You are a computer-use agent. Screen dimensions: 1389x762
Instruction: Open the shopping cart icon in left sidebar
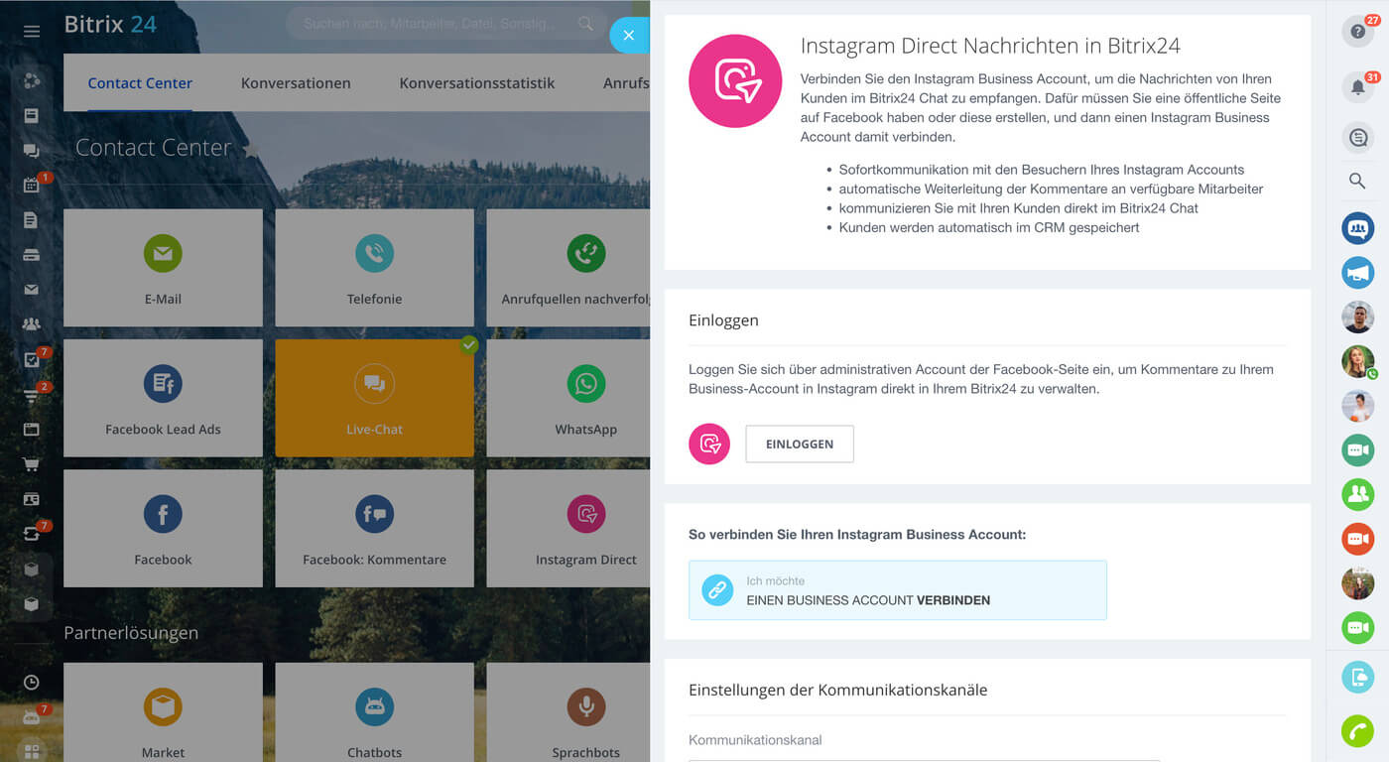[31, 463]
